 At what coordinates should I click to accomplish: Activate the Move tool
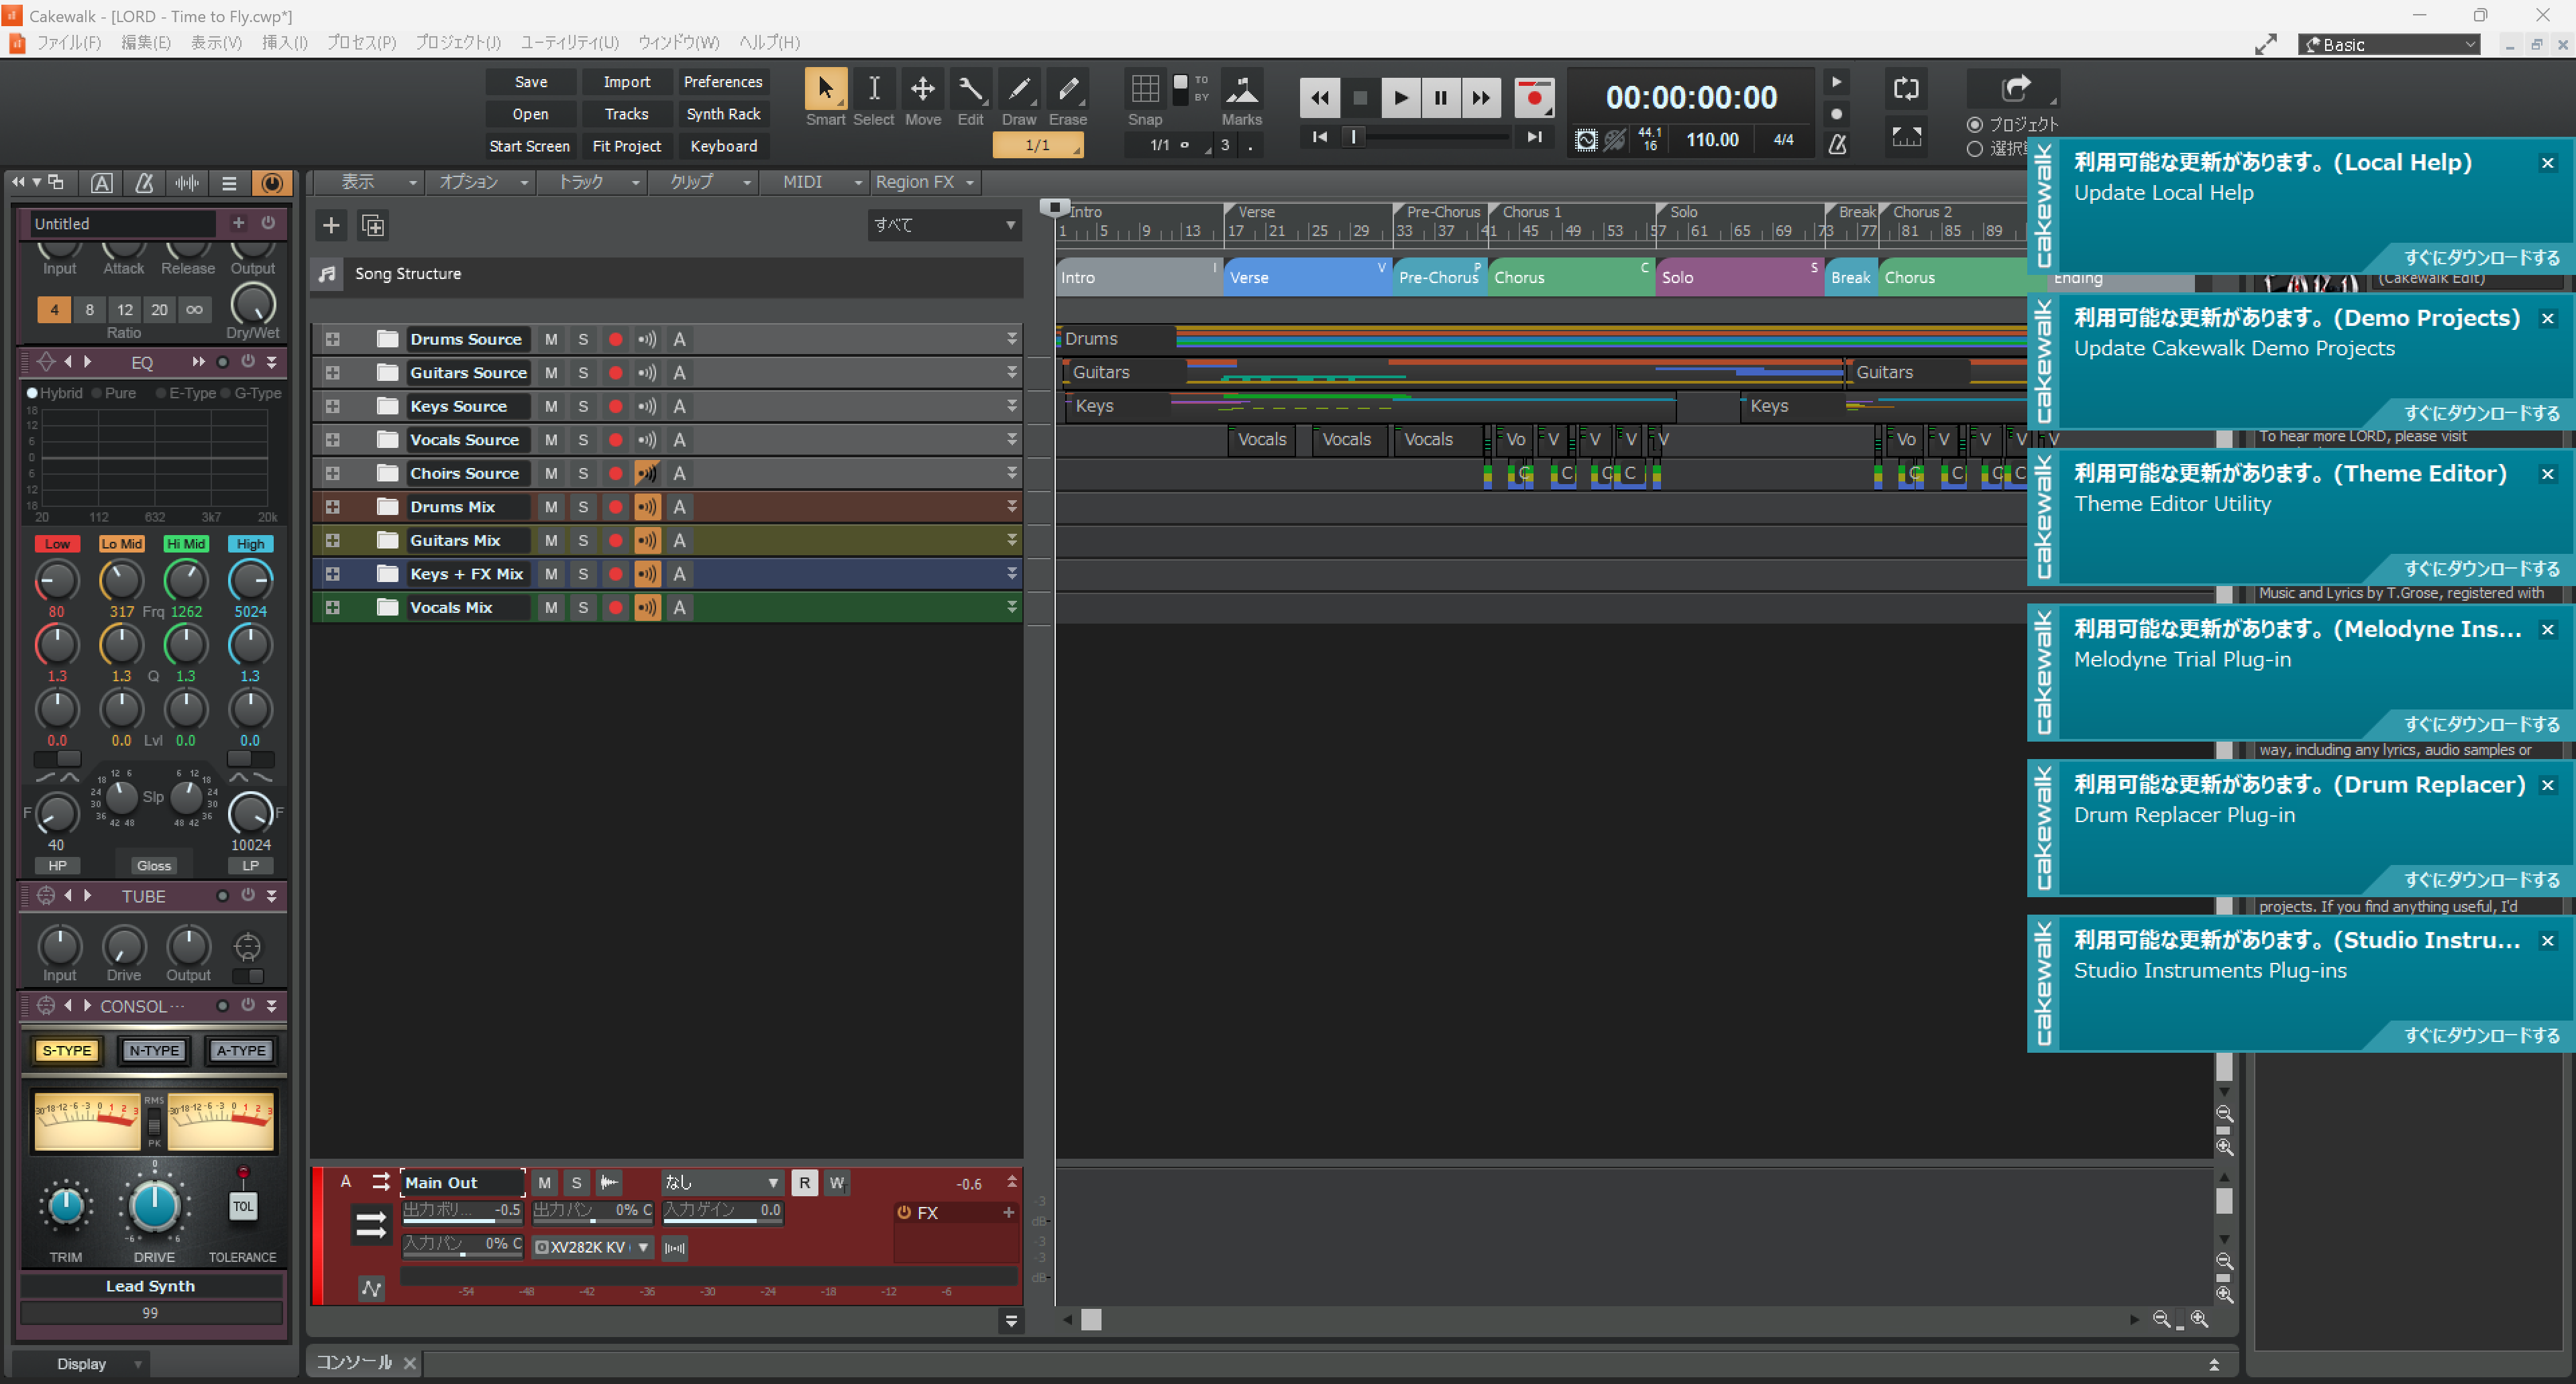(922, 98)
